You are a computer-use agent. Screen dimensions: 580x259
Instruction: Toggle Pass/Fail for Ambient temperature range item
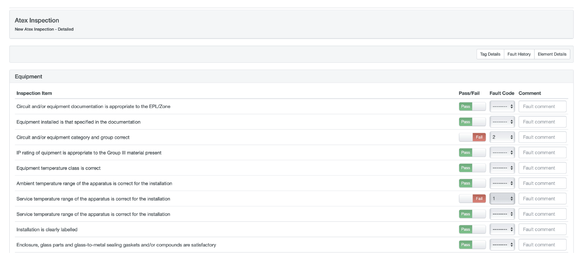click(472, 183)
